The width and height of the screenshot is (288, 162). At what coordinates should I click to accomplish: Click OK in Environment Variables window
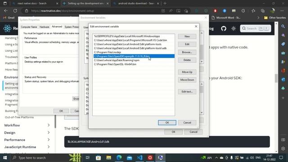[x=173, y=132]
